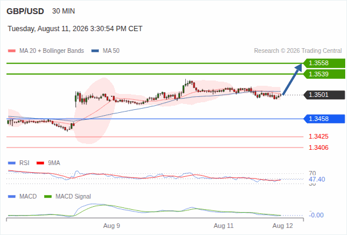The image size is (347, 235).
Task: Click the green MACD Signal legend swatch
Action: (x=48, y=197)
